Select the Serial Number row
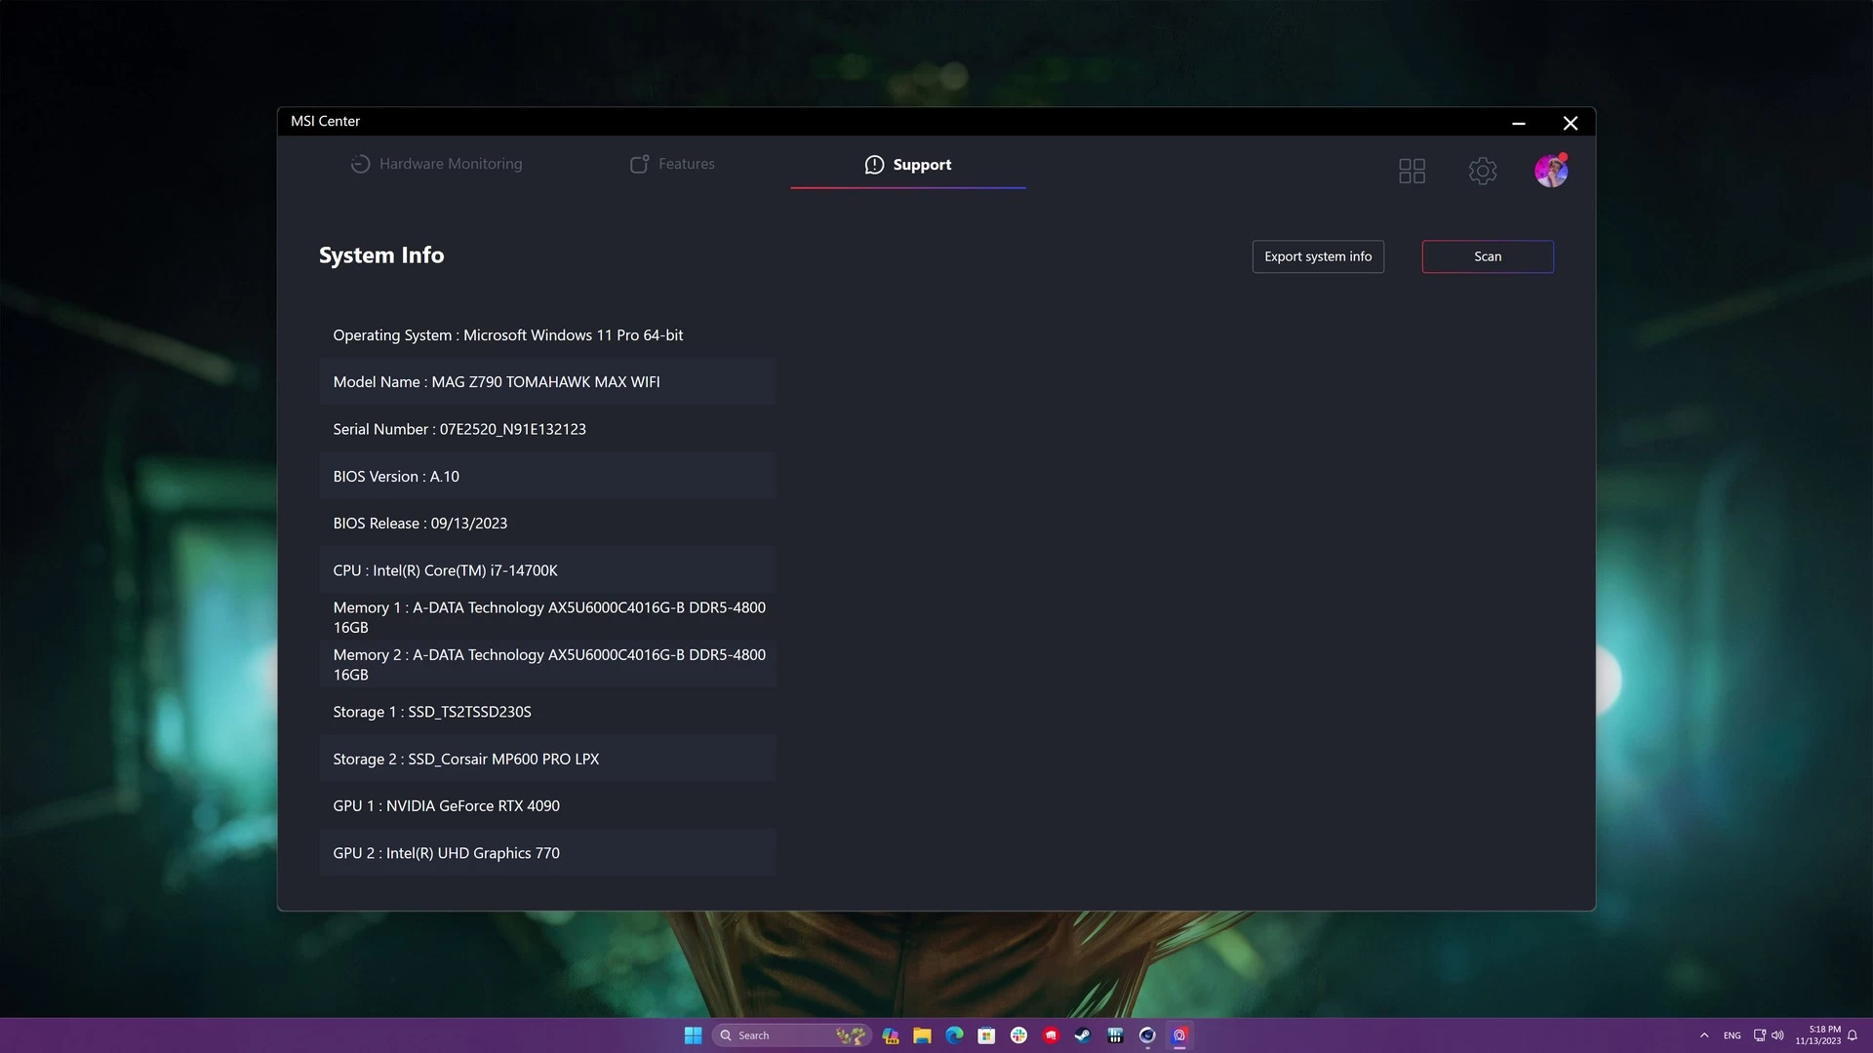The width and height of the screenshot is (1873, 1053). tap(547, 429)
